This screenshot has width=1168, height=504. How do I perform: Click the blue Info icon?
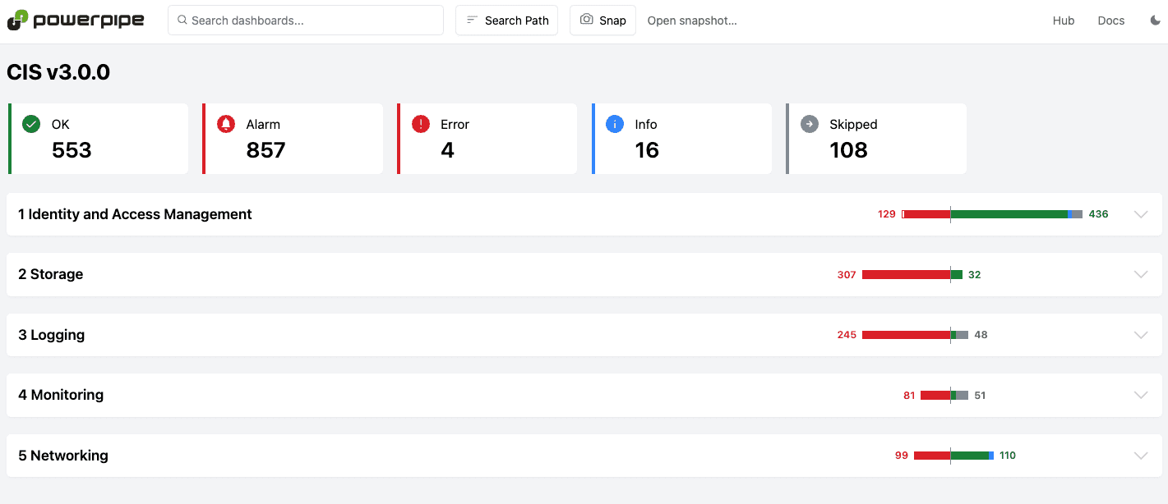coord(615,124)
